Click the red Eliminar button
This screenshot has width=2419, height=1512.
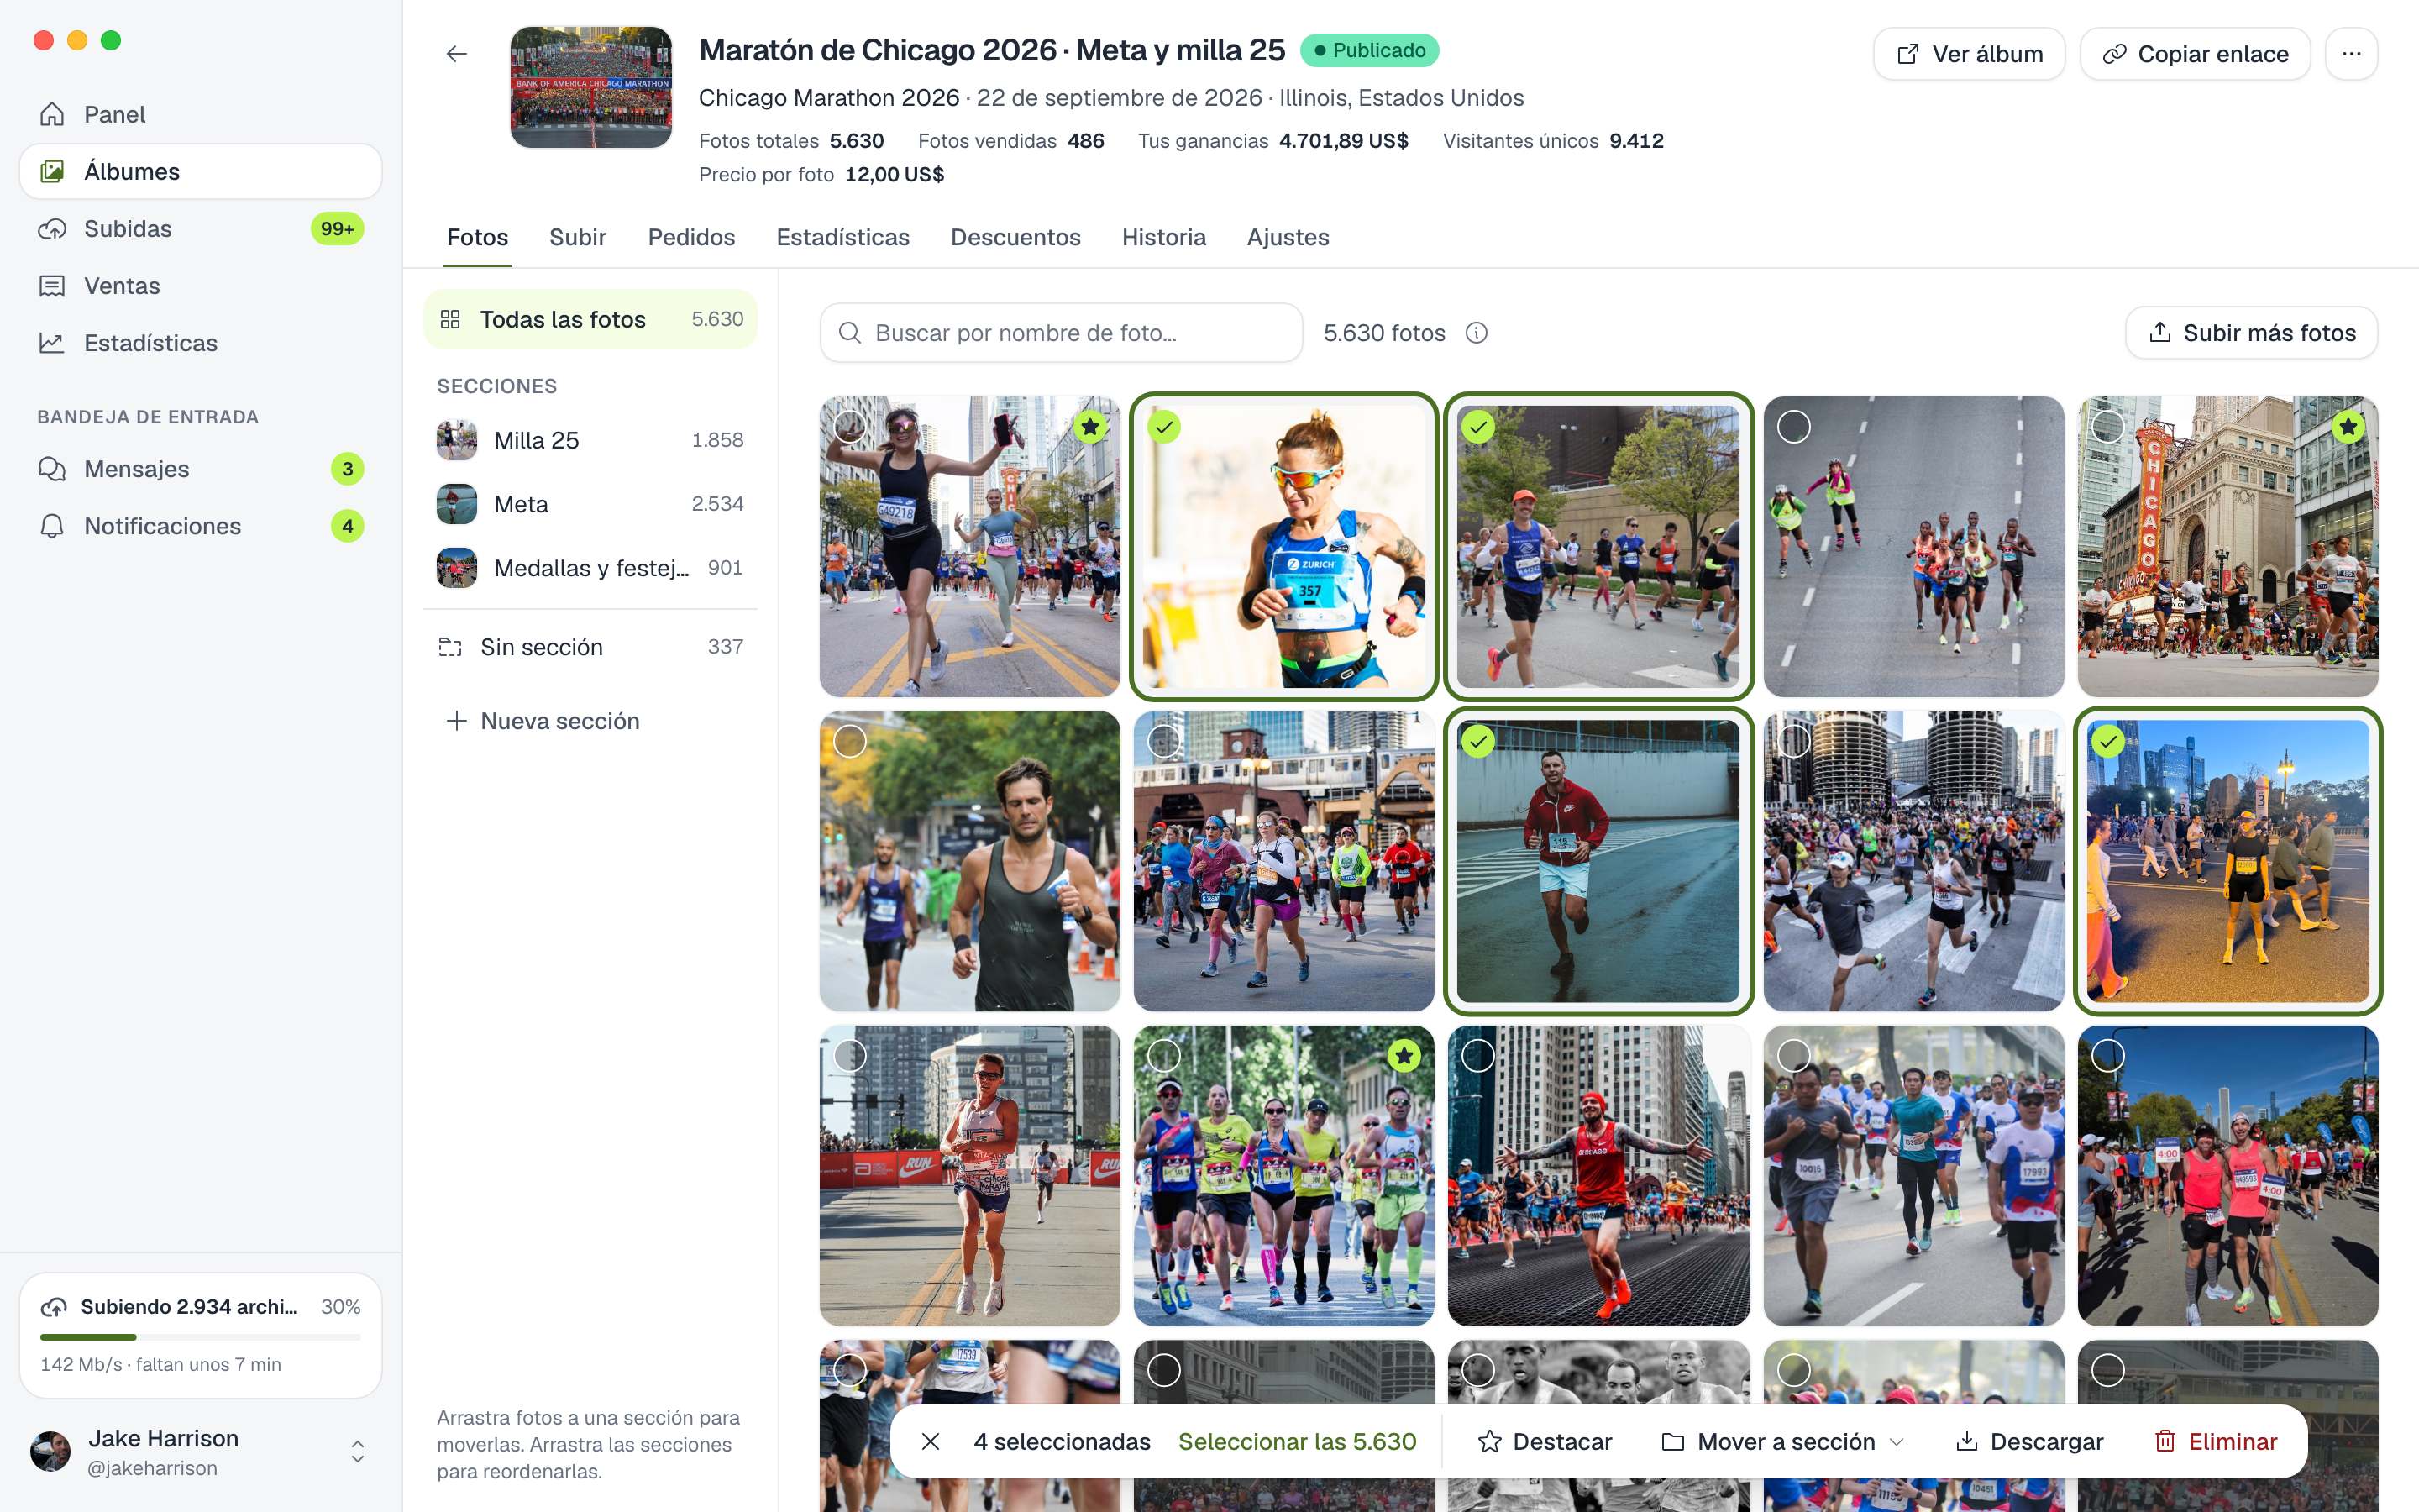click(x=2216, y=1441)
